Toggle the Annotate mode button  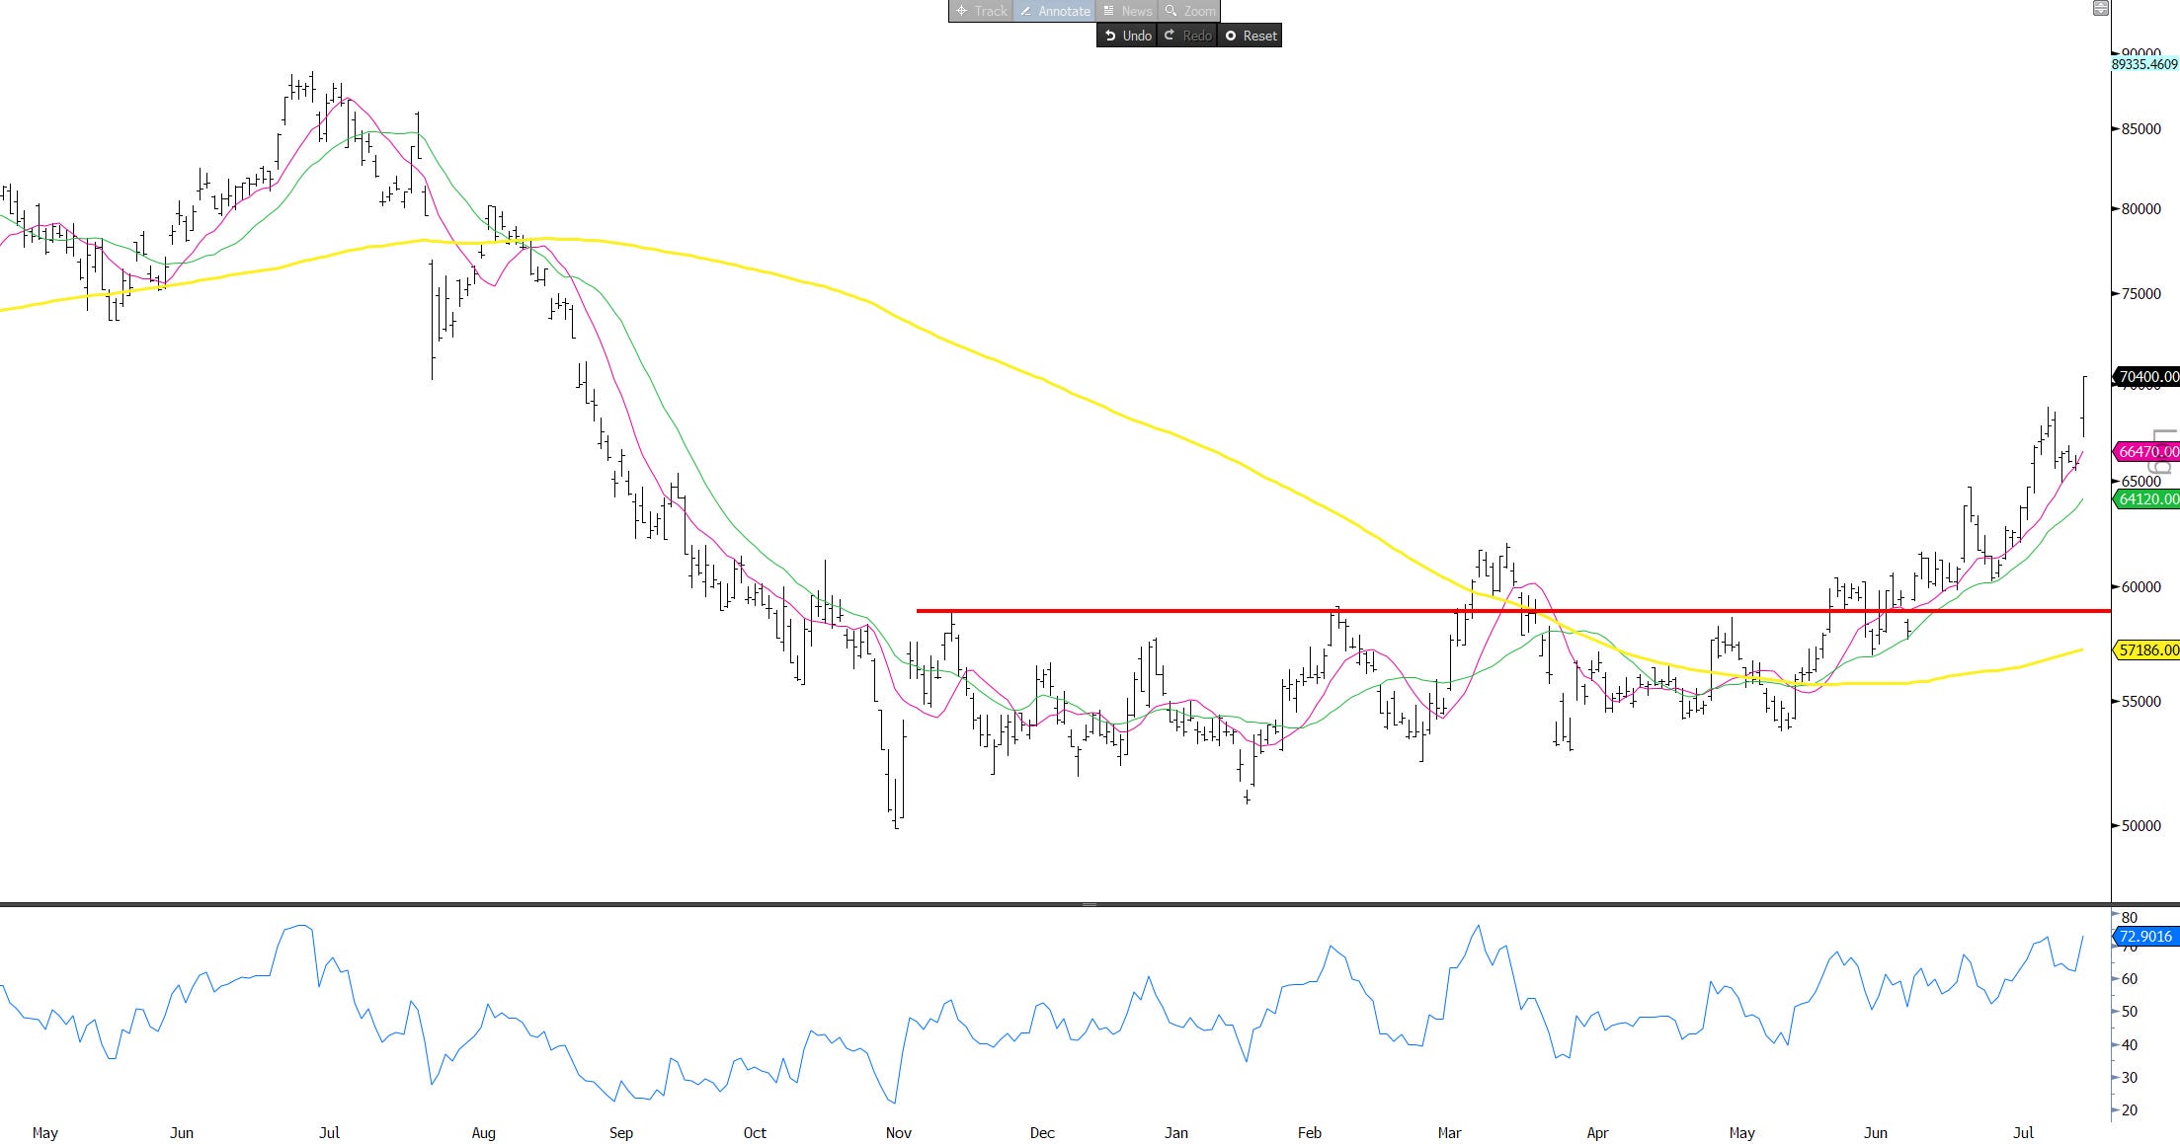pyautogui.click(x=1054, y=11)
